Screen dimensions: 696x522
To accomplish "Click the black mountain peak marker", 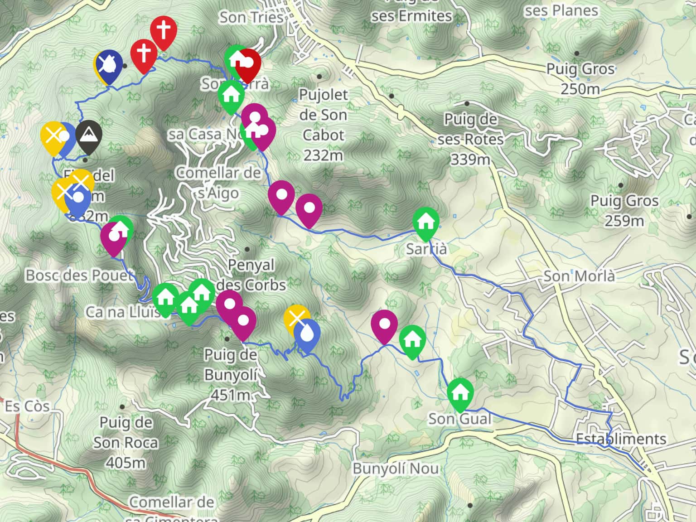I will point(89,135).
